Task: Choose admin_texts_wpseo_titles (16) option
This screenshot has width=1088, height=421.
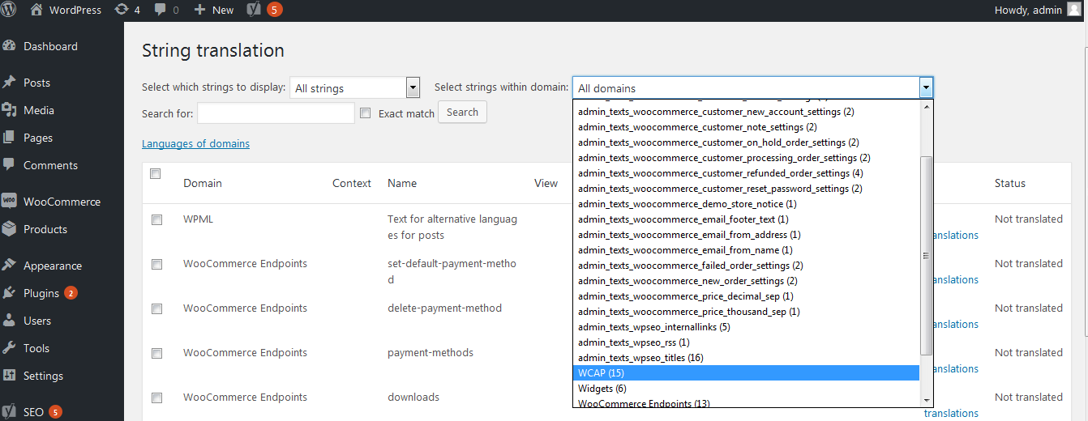Action: click(x=746, y=357)
